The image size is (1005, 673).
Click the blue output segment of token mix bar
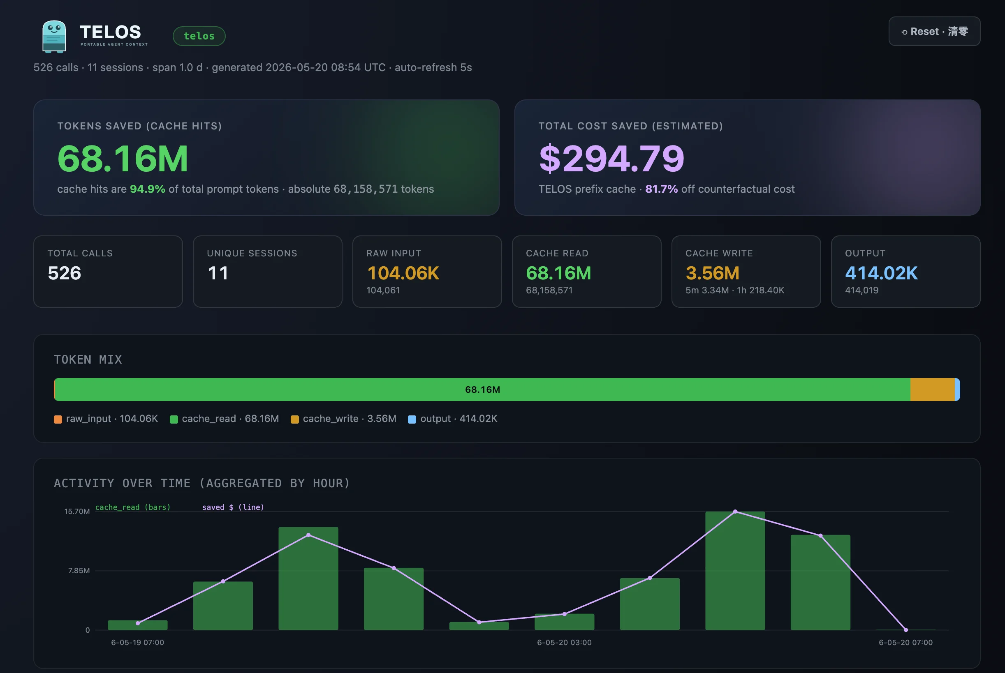coord(957,389)
